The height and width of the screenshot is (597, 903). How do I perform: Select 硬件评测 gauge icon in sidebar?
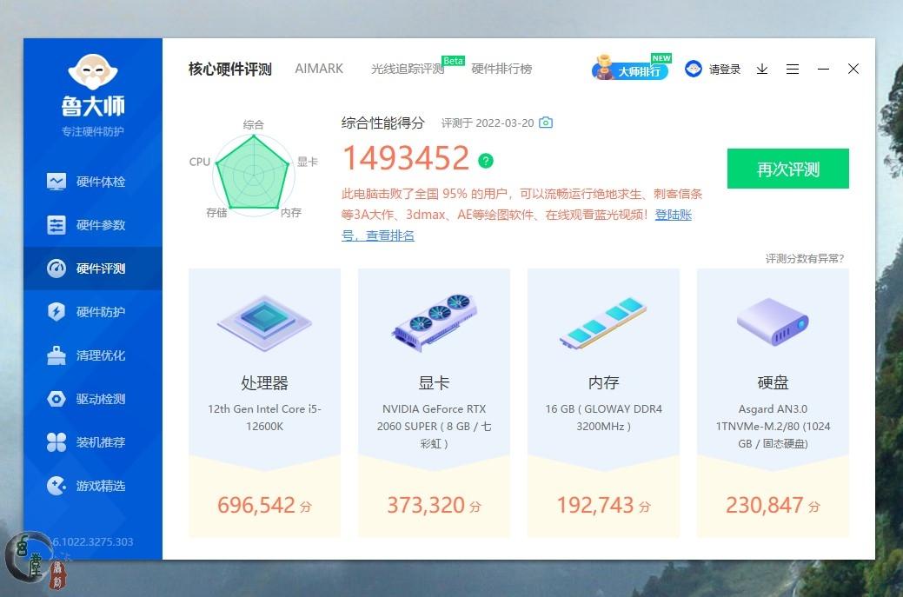pos(56,269)
